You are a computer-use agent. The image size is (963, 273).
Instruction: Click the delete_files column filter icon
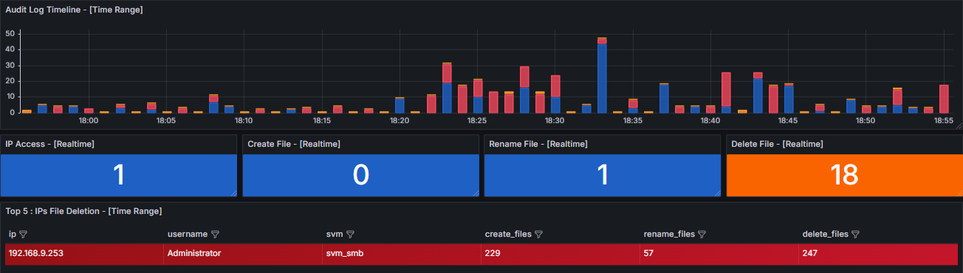click(x=856, y=234)
